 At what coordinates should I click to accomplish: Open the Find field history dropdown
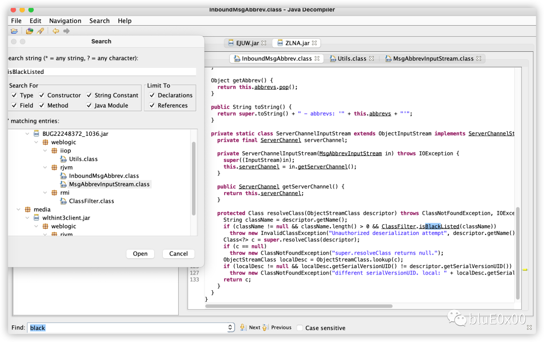(x=230, y=327)
